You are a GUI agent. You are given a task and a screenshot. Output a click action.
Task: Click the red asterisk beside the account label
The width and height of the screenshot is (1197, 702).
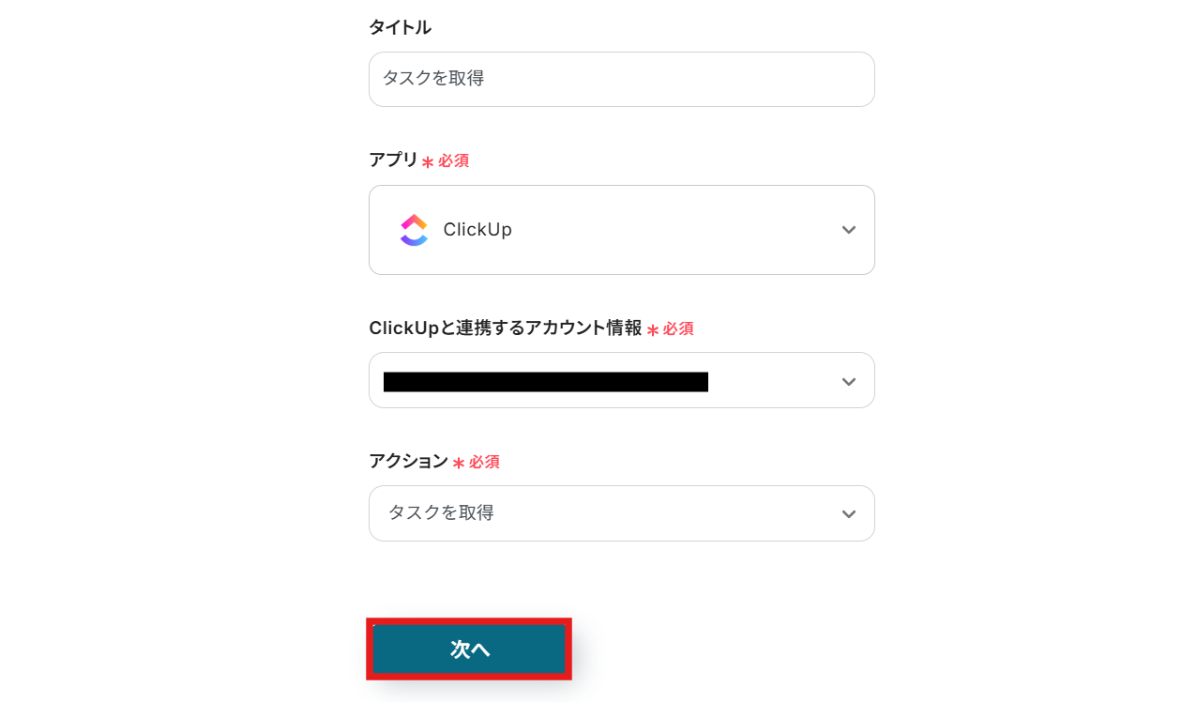(653, 329)
